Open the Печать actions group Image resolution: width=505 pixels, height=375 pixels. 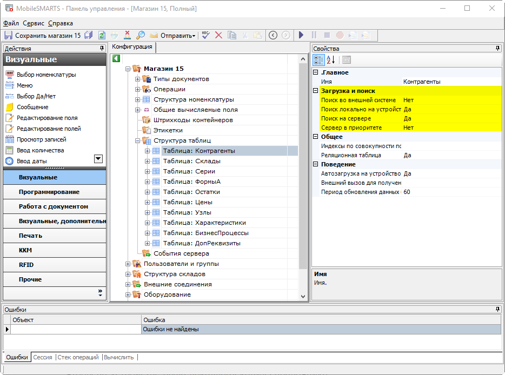tap(55, 236)
